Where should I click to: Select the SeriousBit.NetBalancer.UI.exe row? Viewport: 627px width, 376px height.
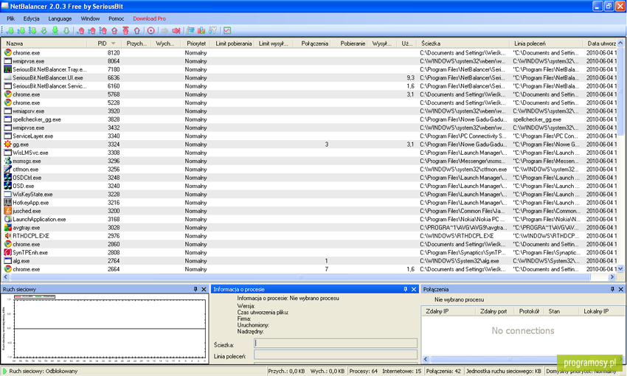point(310,78)
